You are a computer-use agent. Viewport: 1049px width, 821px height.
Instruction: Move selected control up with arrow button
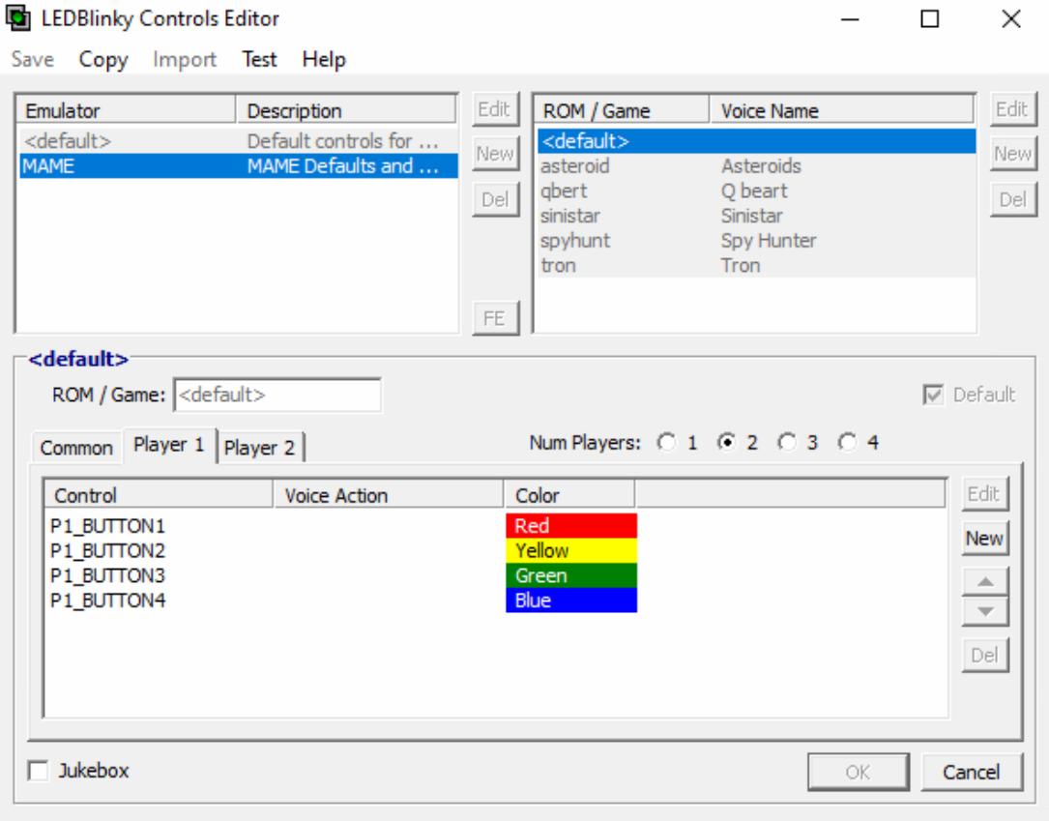985,581
